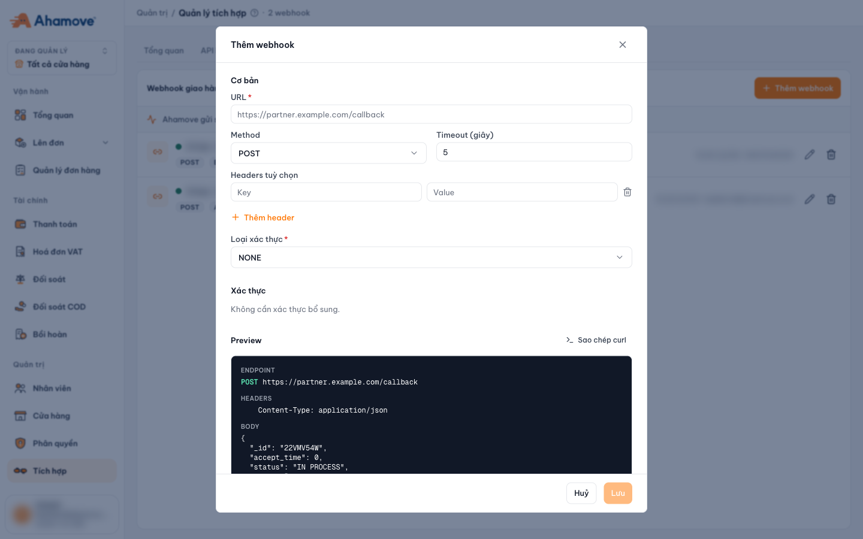Viewport: 863px width, 539px height.
Task: Open the Loại xác thực dropdown
Action: point(431,258)
